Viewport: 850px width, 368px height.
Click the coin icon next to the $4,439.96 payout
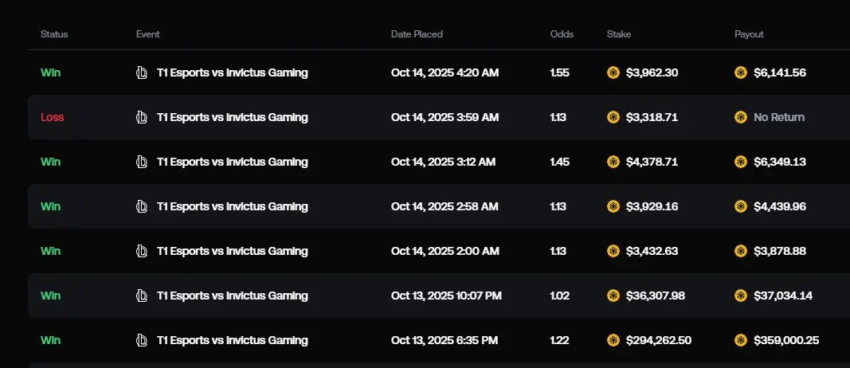[741, 206]
